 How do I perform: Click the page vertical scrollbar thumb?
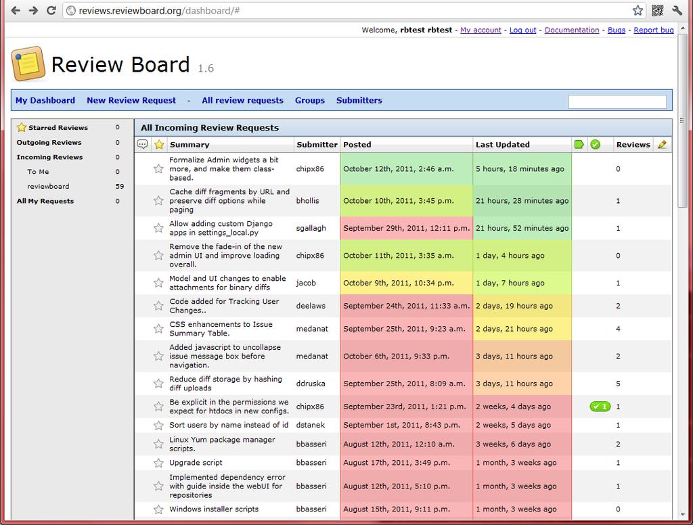[682, 120]
